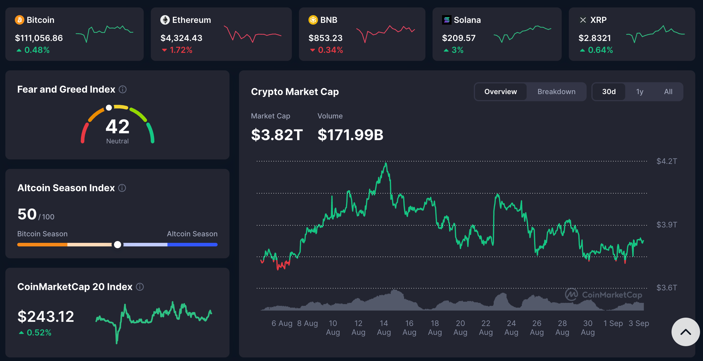The height and width of the screenshot is (361, 703).
Task: Open CoinMarketCap 20 Index info icon
Action: [x=140, y=287]
